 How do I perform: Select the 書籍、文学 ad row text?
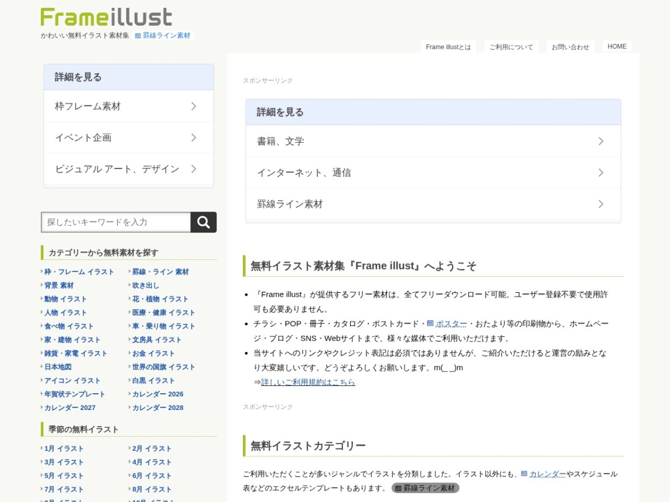[x=280, y=141]
